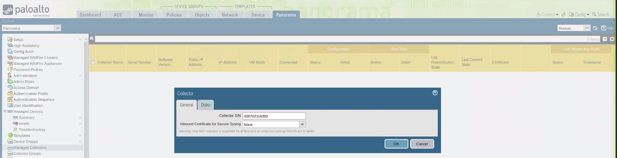This screenshot has width=617, height=158.
Task: Click OK in the Collector dialog
Action: point(396,144)
